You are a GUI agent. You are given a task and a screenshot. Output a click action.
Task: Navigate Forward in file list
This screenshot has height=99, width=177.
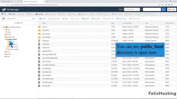(75, 19)
